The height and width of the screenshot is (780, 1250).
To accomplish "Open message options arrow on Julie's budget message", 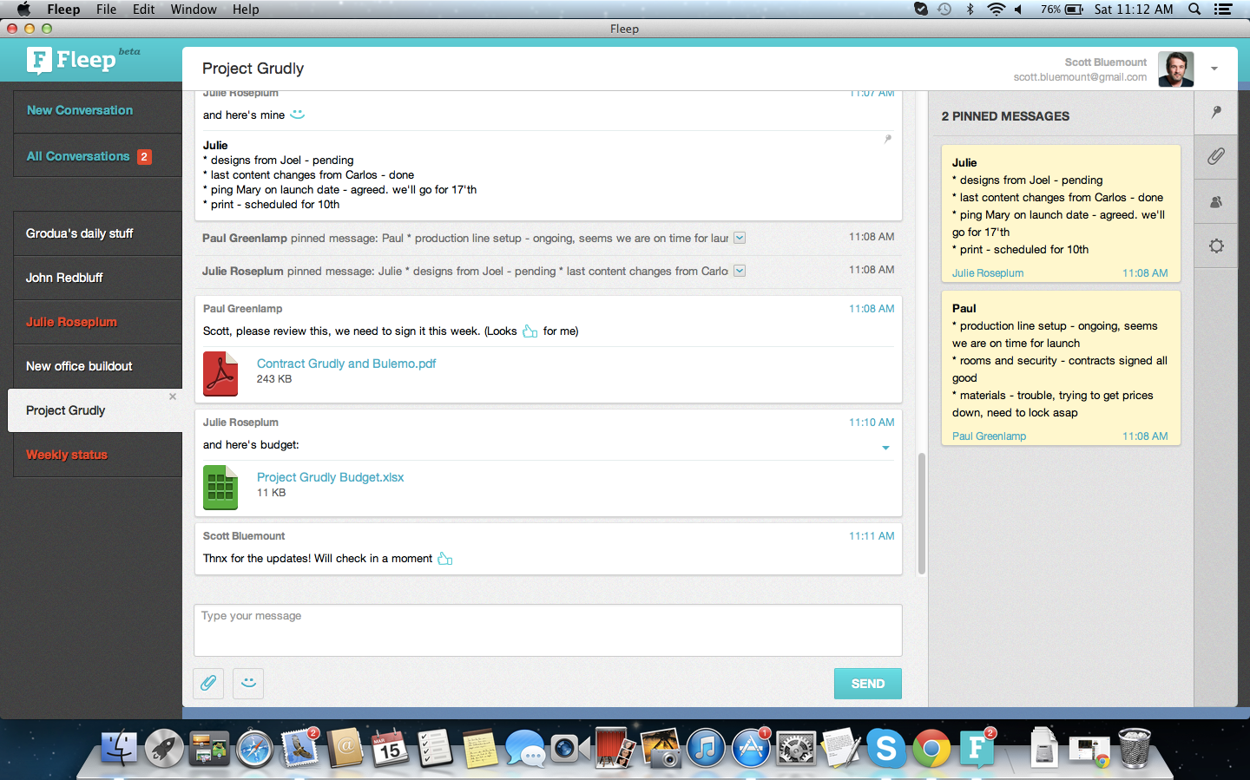I will pos(885,448).
